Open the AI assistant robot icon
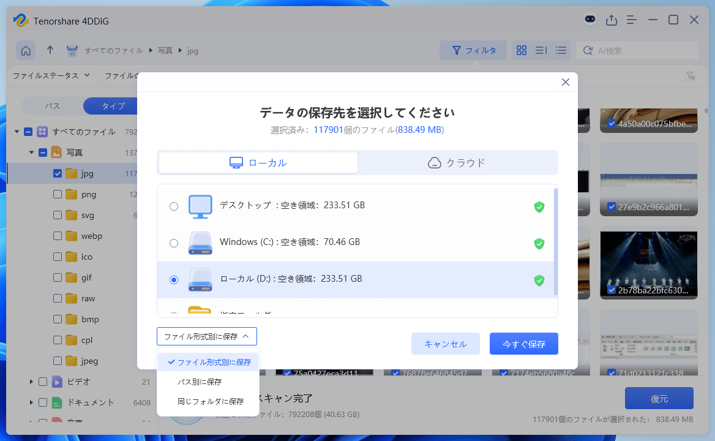This screenshot has width=715, height=441. coord(589,20)
